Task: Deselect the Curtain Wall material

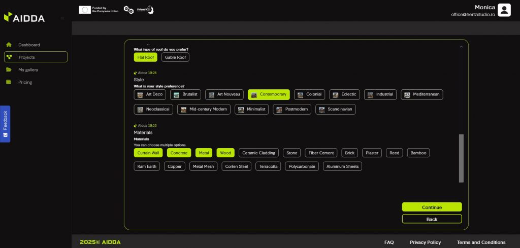Action: [148, 153]
